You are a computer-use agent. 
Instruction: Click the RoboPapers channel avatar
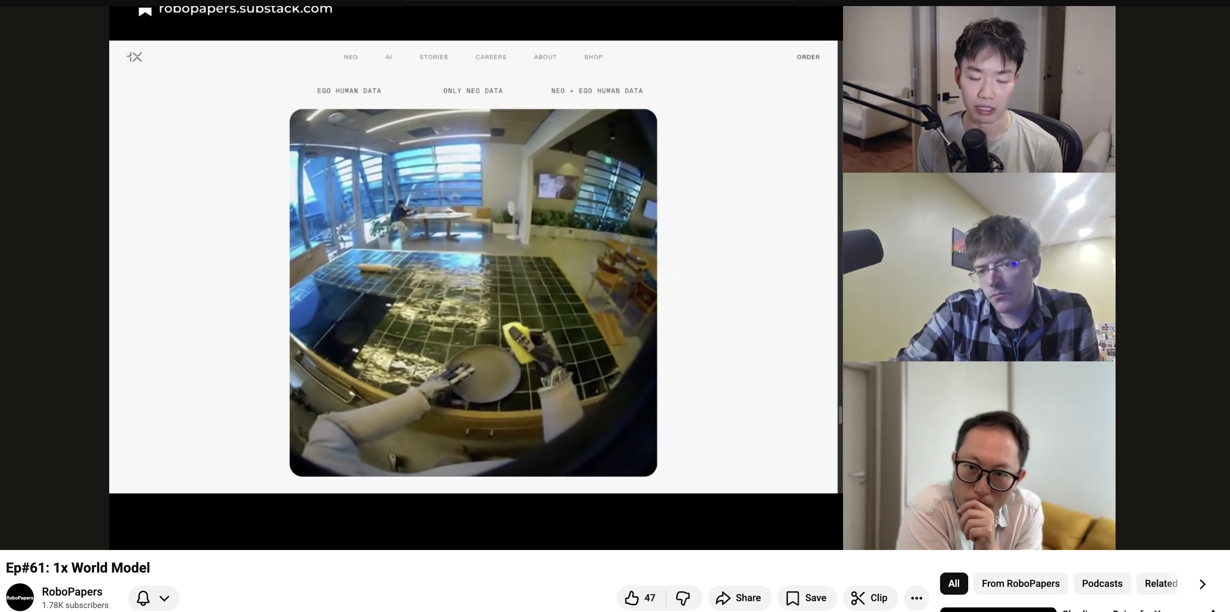tap(20, 597)
